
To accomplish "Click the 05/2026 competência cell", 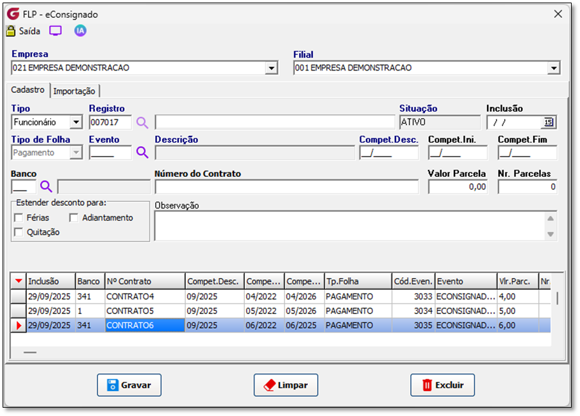I will coord(304,311).
